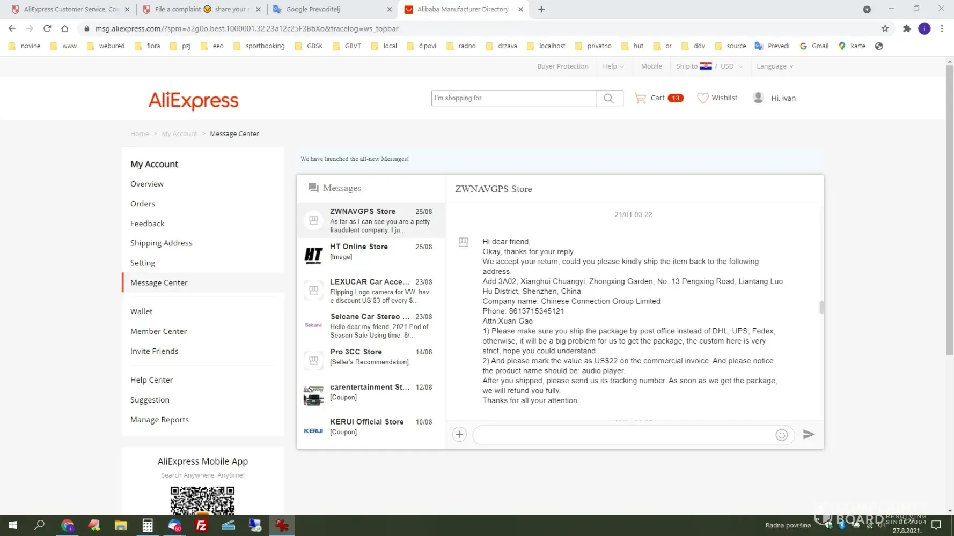
Task: Click the send message arrow icon
Action: pos(809,435)
